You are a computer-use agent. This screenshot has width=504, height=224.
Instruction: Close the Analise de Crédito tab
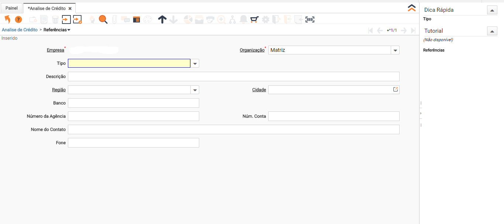pos(70,8)
